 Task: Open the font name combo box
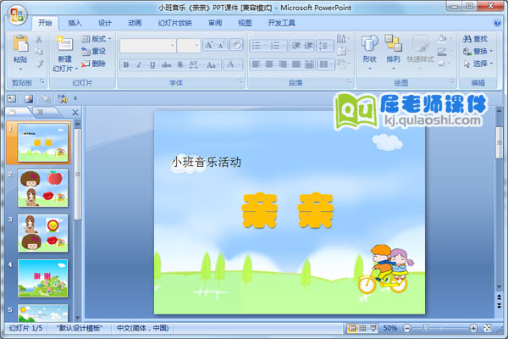pyautogui.click(x=148, y=46)
